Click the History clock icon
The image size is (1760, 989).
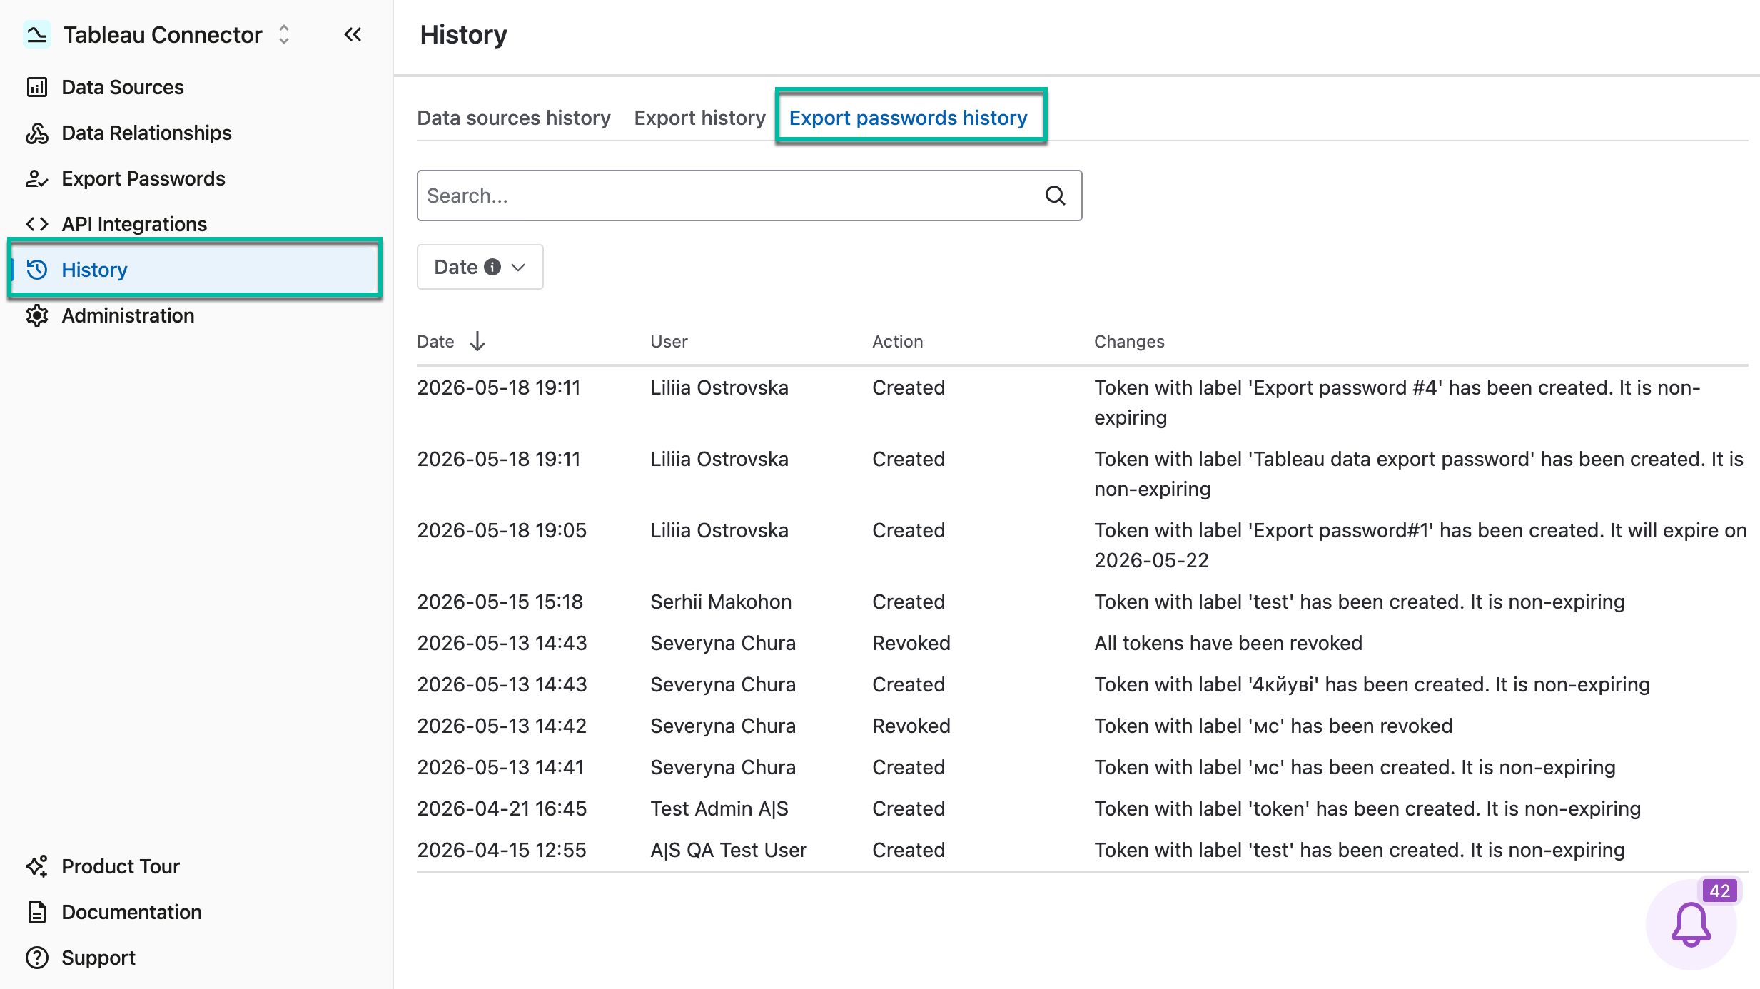tap(37, 270)
